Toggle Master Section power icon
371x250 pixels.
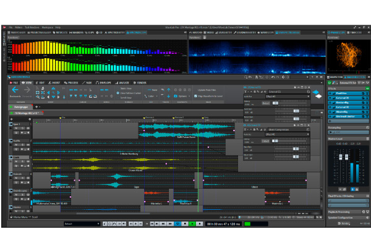coord(330,83)
